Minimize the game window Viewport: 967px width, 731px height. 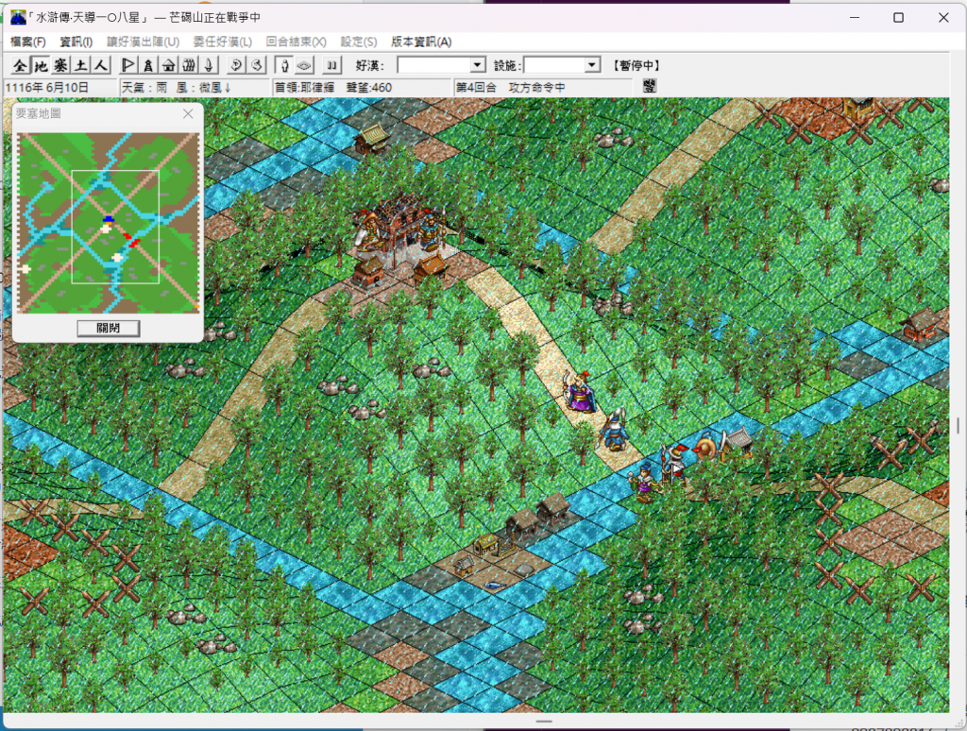854,17
